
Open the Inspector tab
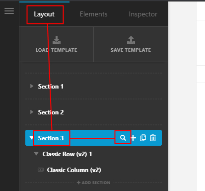coord(143,14)
